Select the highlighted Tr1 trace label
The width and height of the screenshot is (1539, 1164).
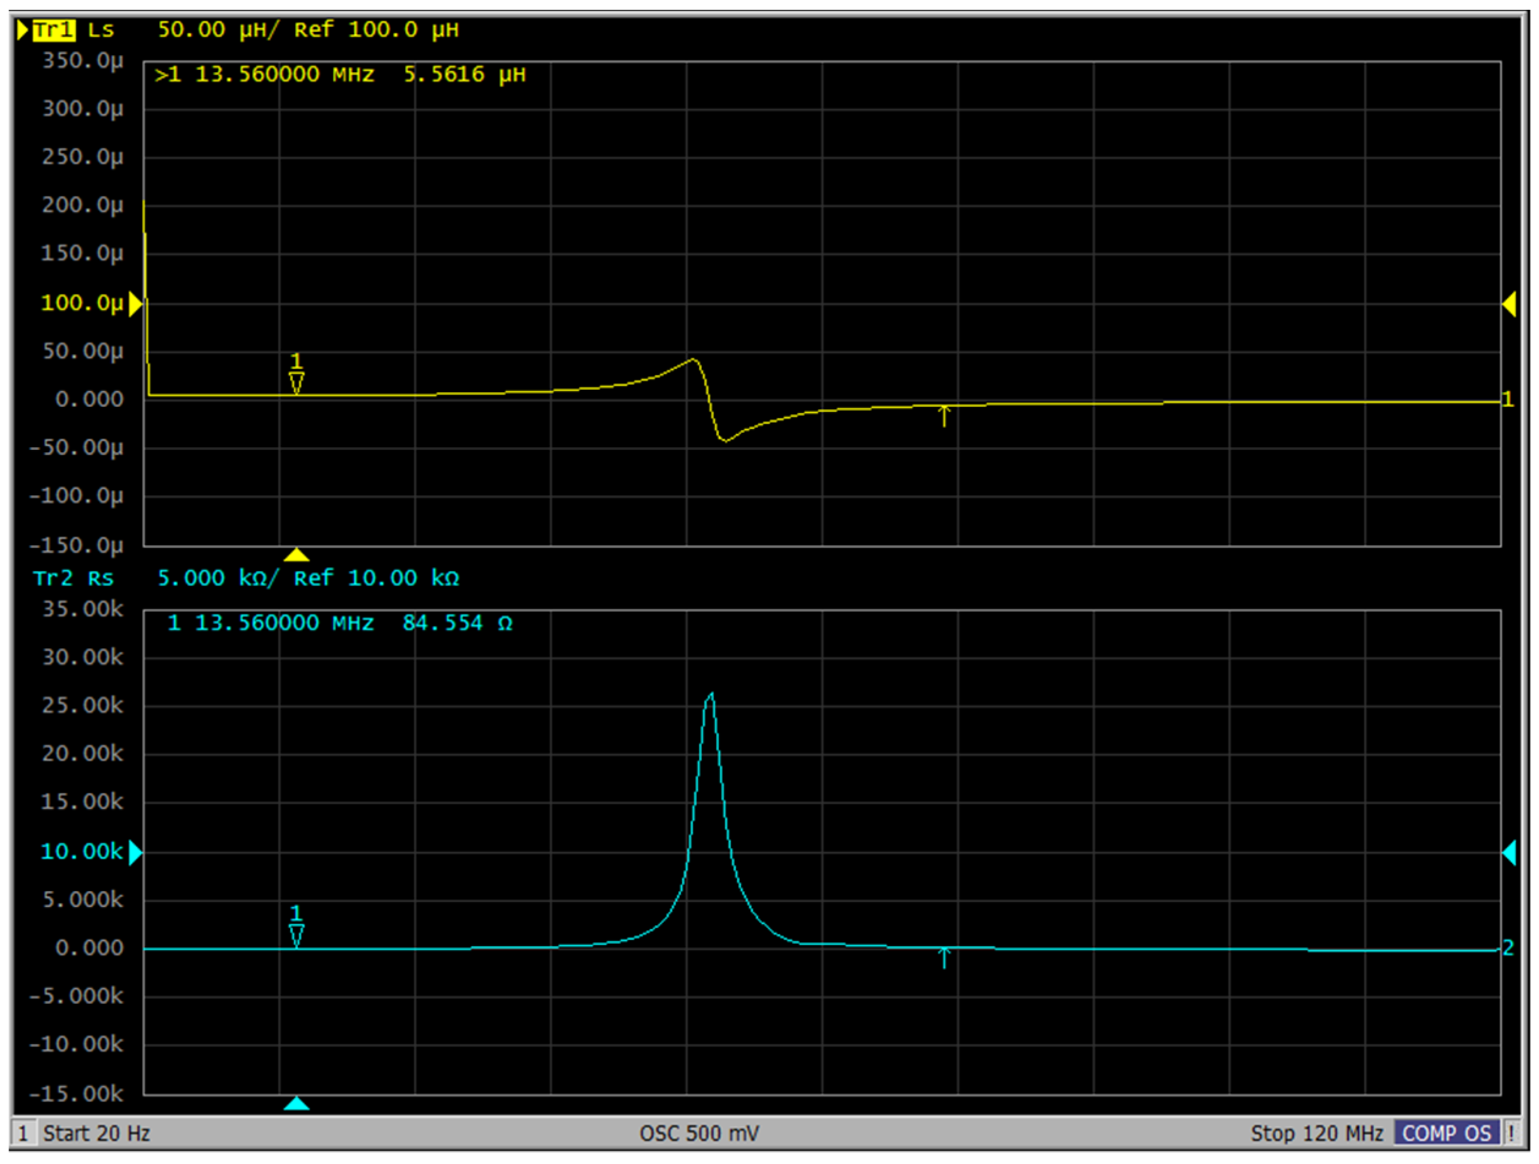coord(54,30)
